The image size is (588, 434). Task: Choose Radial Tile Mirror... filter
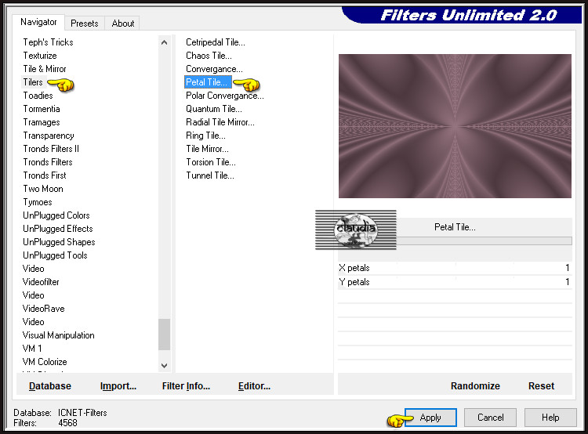[x=220, y=122]
